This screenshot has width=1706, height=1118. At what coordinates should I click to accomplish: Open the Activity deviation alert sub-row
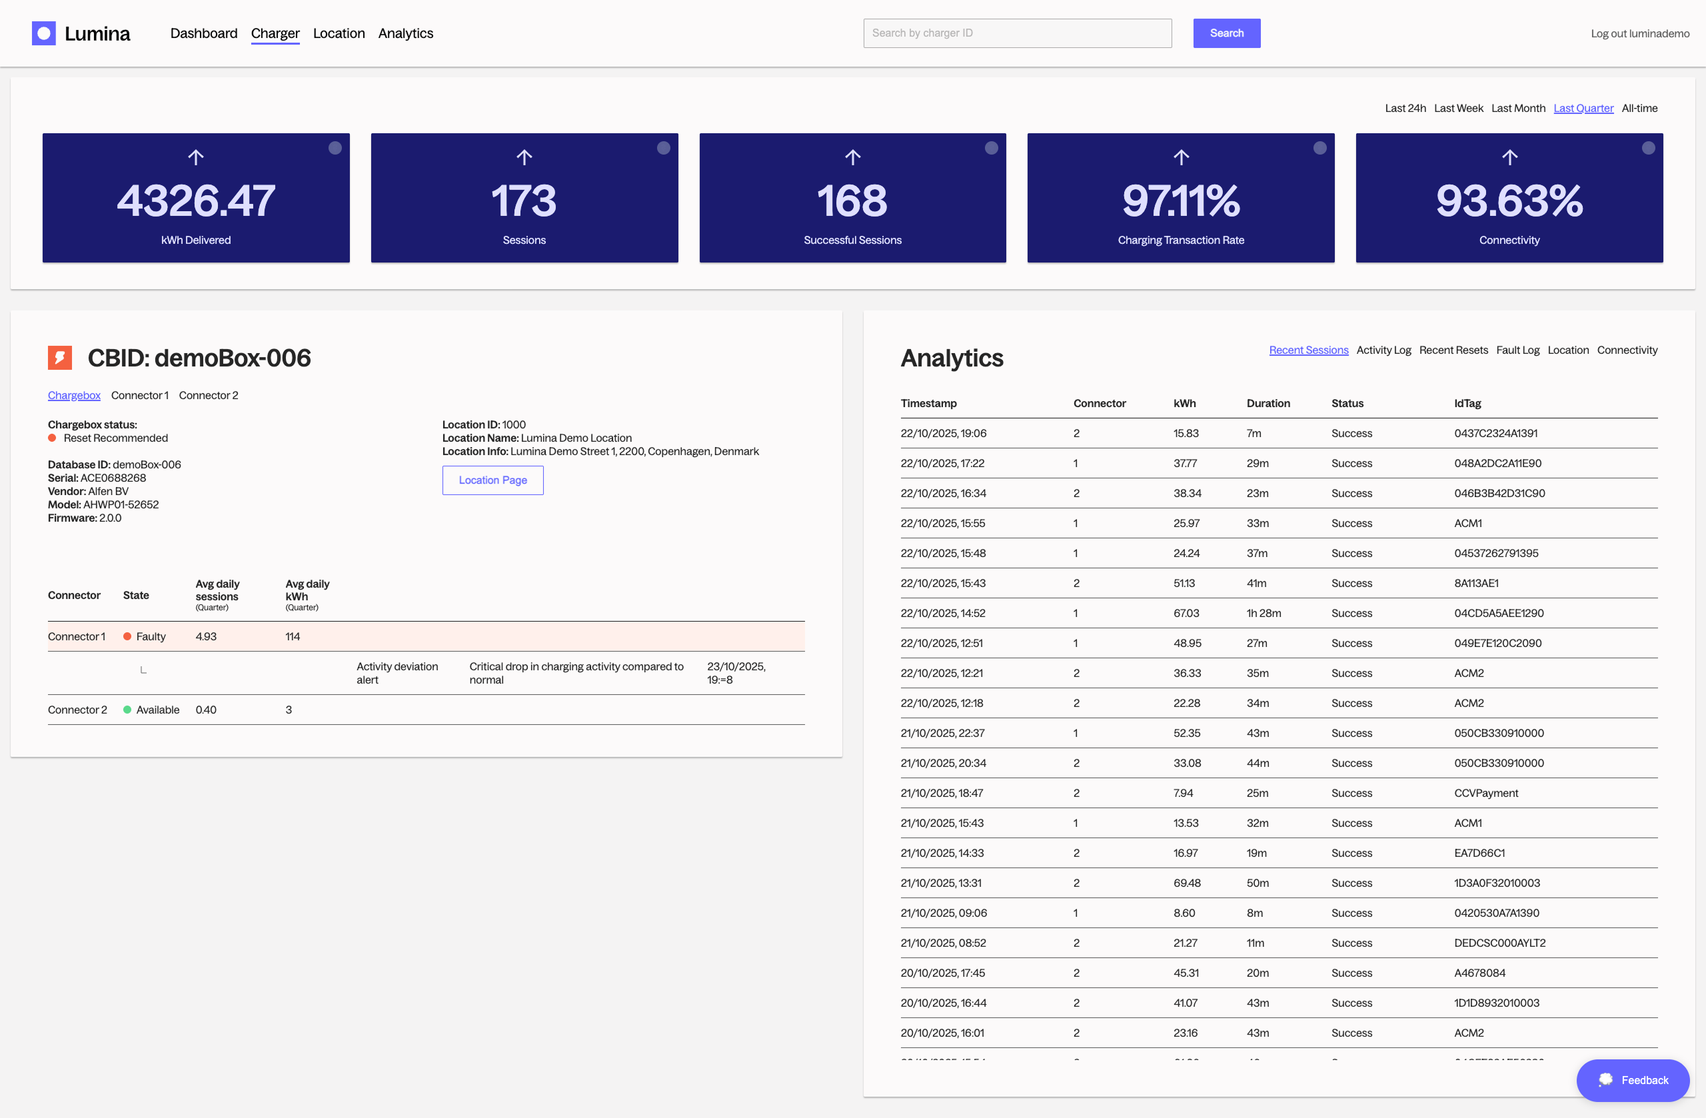tap(397, 673)
